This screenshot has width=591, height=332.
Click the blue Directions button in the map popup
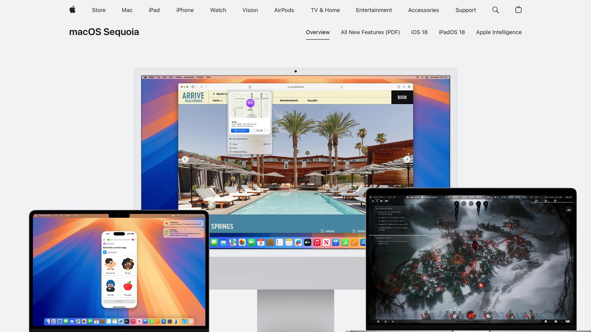(240, 131)
